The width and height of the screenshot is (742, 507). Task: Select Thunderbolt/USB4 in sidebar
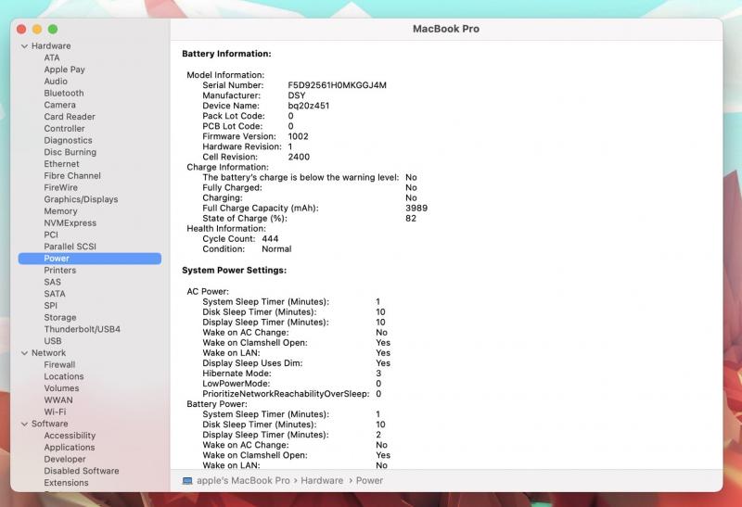[x=82, y=330]
